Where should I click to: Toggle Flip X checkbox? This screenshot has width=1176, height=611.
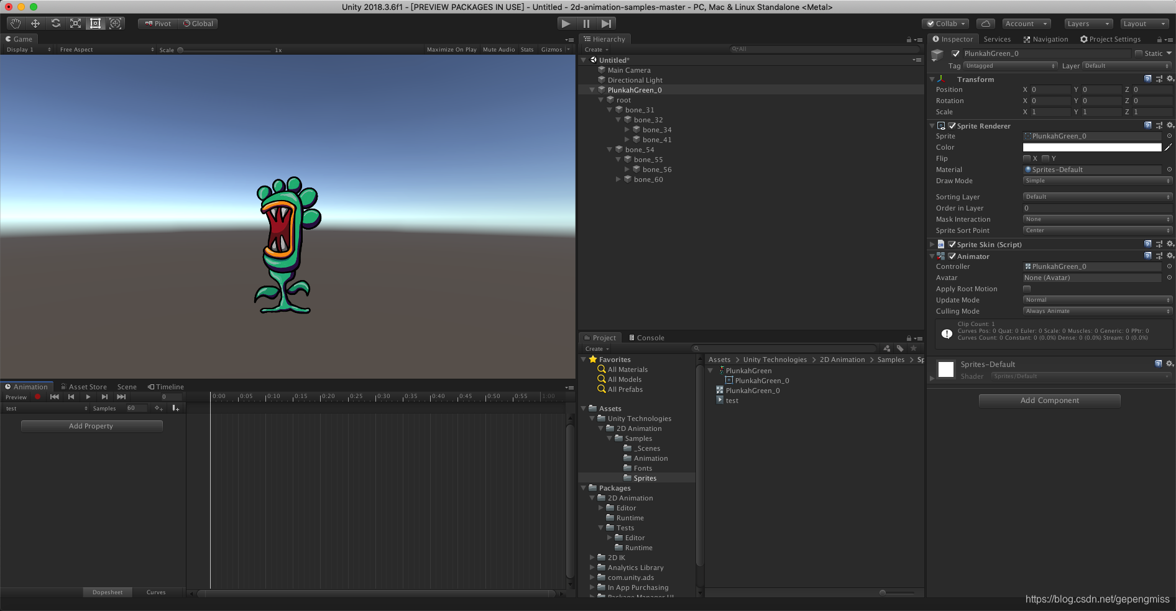pos(1027,158)
